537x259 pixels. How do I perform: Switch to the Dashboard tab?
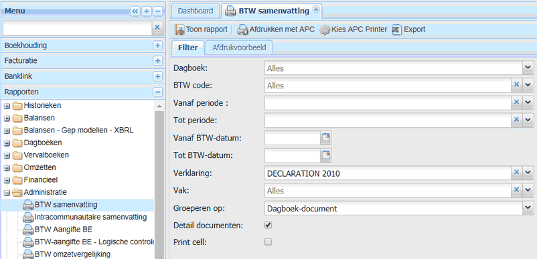click(196, 11)
